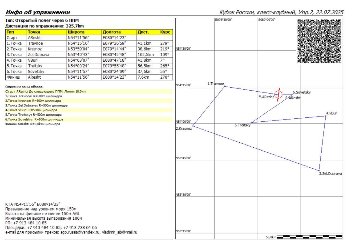Image resolution: width=345 pixels, height=243 pixels.
Task: Click the red start circle symbol on map
Action: pyautogui.click(x=278, y=94)
